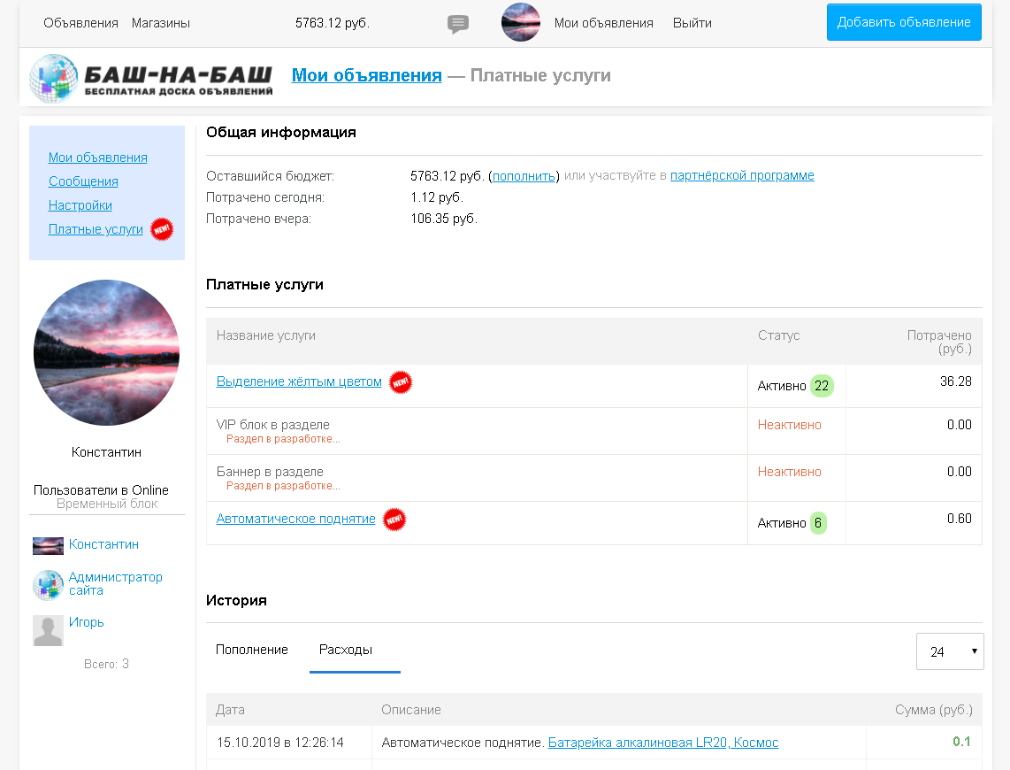
Task: Open the Автоматическое поднятие service link
Action: pyautogui.click(x=295, y=519)
